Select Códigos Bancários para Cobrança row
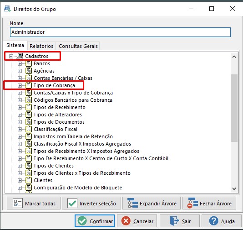The image size is (243, 230). [x=73, y=100]
